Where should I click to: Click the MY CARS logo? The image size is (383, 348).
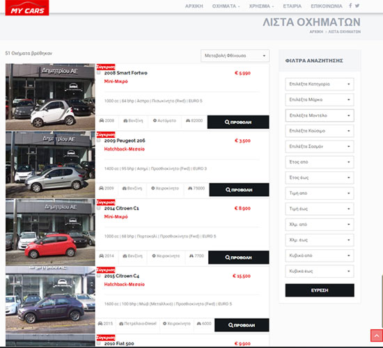pos(27,8)
